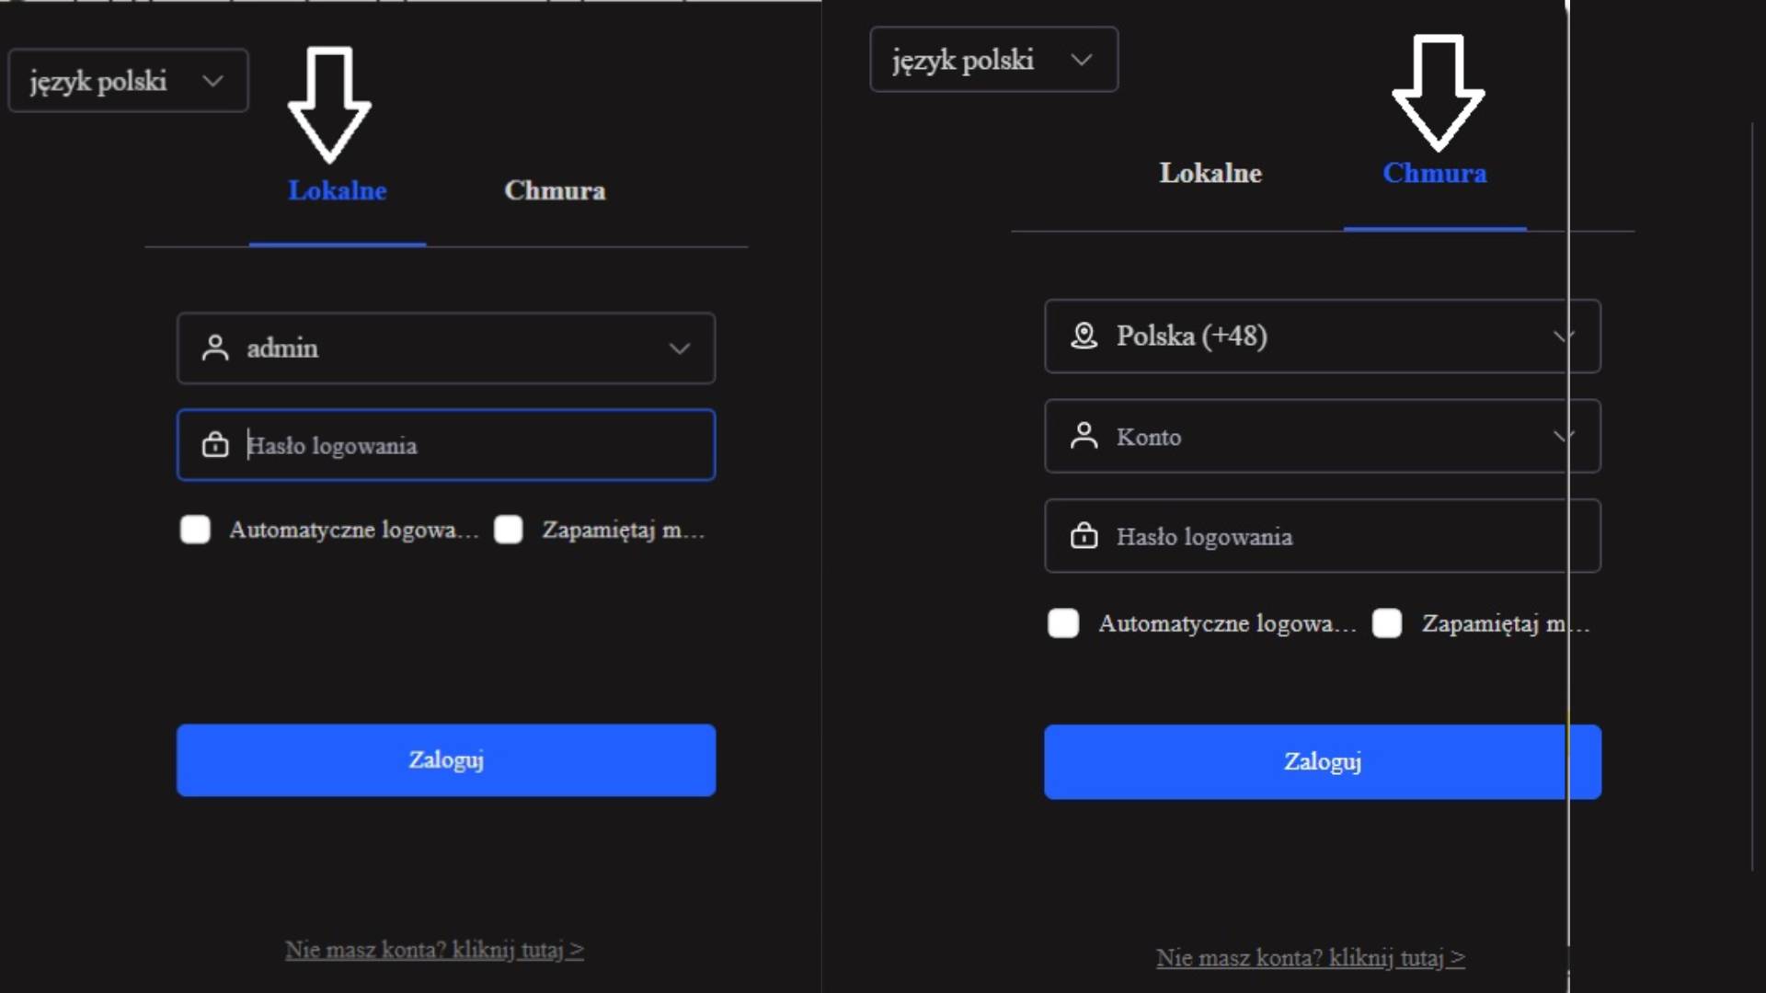The width and height of the screenshot is (1766, 993).
Task: Tick right panel Zapamiętaj checkbox
Action: click(1387, 623)
